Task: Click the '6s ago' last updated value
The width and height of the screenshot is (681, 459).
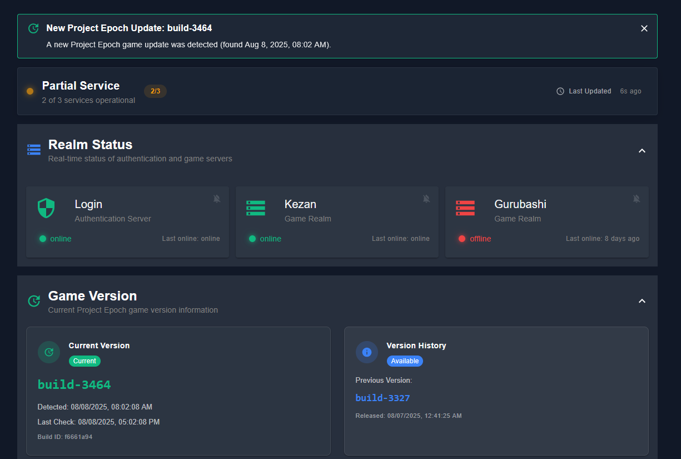Action: pyautogui.click(x=630, y=91)
